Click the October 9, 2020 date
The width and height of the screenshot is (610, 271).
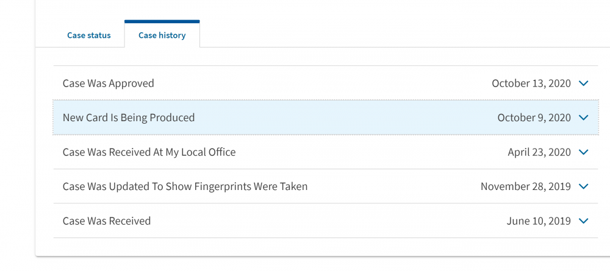point(534,118)
